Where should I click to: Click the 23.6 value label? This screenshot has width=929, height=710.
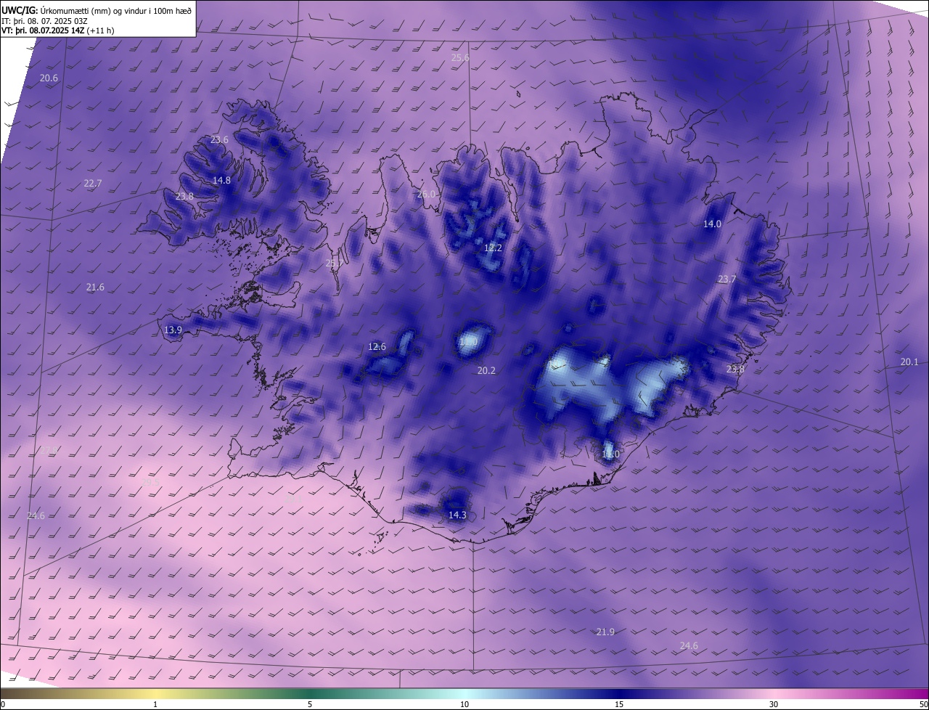pyautogui.click(x=219, y=140)
